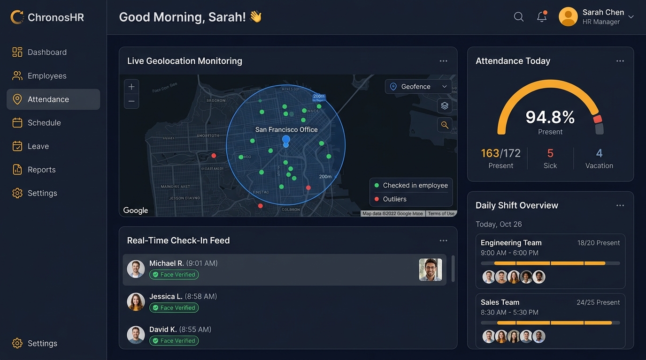Zoom out on the map
646x360 pixels.
(x=131, y=101)
